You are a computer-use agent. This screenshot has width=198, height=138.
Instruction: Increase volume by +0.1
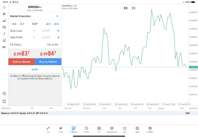(48, 24)
